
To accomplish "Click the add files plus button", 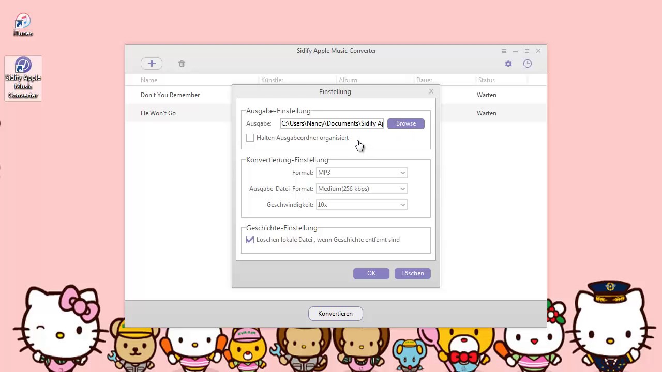I will [x=152, y=64].
